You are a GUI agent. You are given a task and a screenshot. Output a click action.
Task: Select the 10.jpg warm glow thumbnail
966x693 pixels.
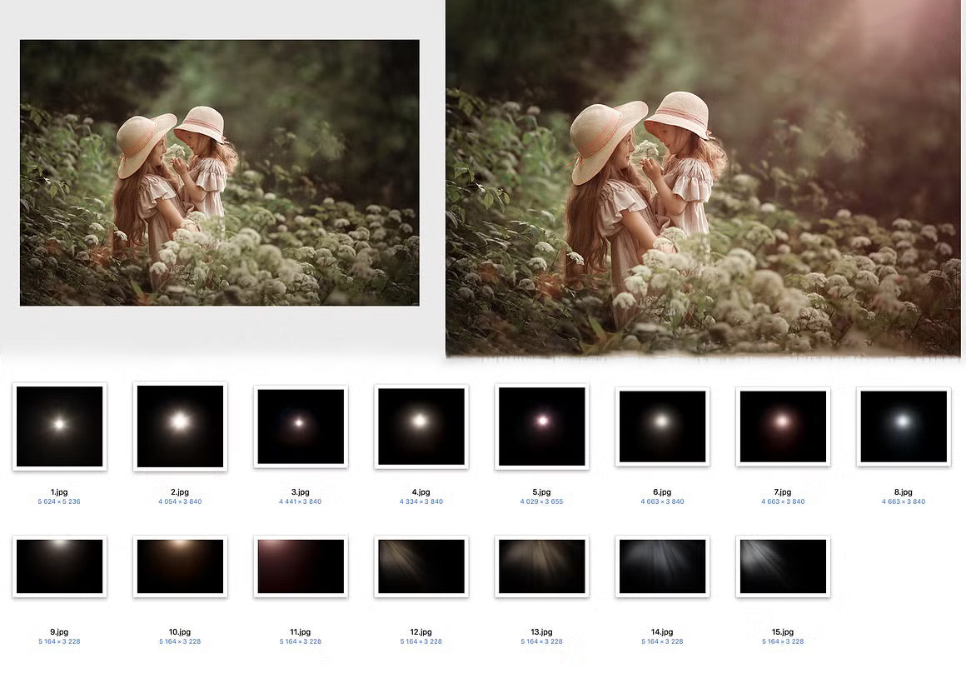[x=180, y=566]
